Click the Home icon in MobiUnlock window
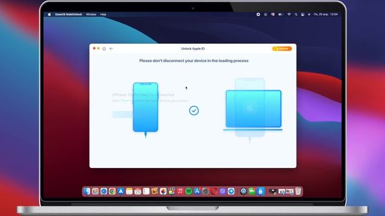This screenshot has width=385, height=216. [x=104, y=49]
